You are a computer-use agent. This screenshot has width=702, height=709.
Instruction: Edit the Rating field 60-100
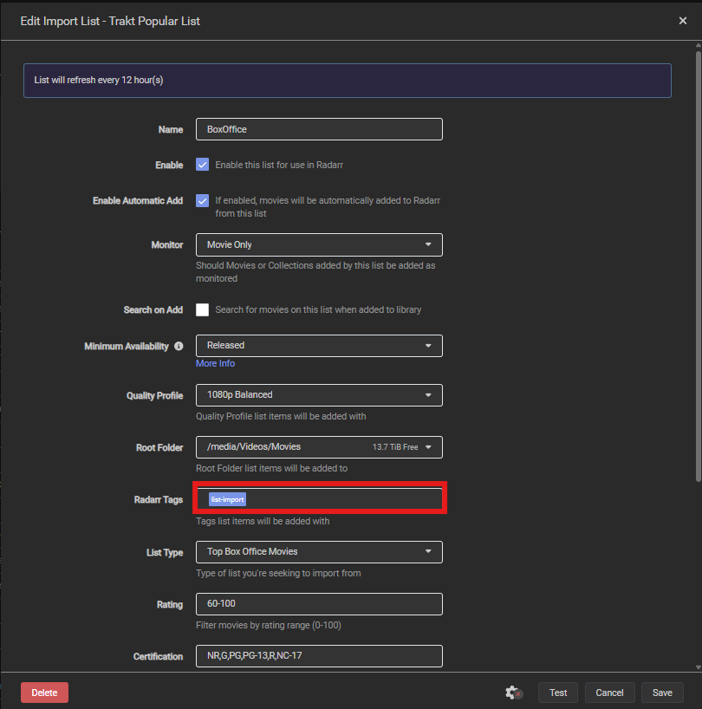319,603
